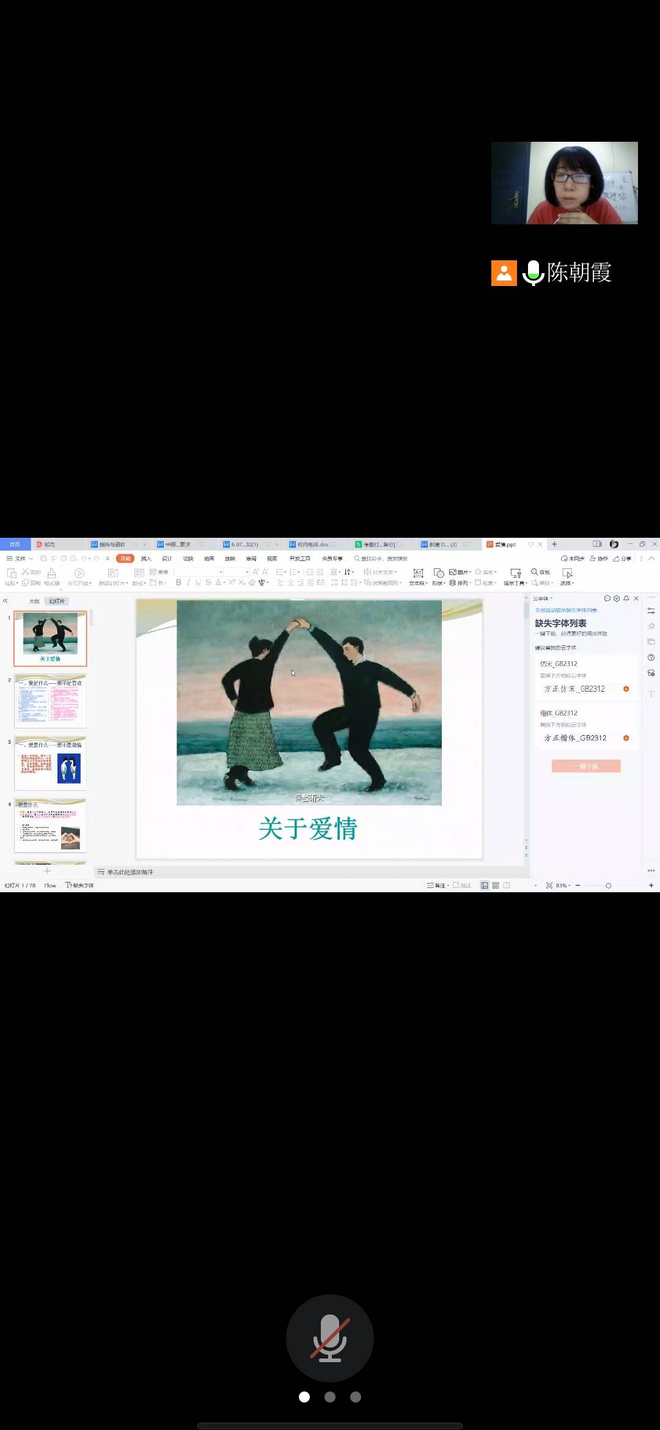Expand the font name combo box

click(x=221, y=572)
